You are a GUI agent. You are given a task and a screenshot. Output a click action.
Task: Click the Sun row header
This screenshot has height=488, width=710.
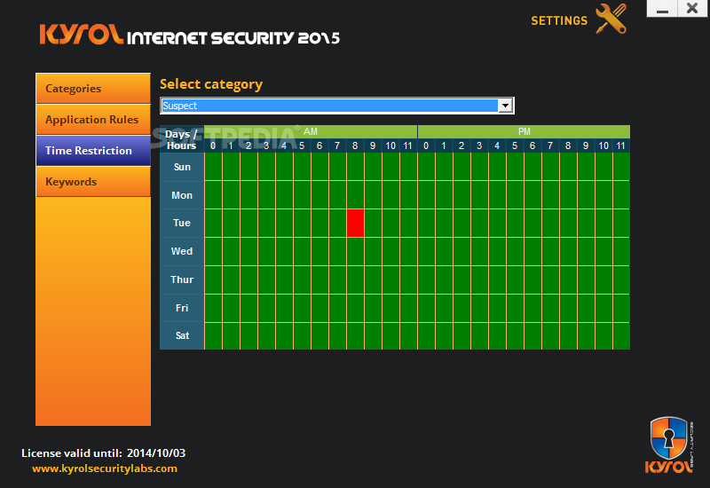click(182, 167)
